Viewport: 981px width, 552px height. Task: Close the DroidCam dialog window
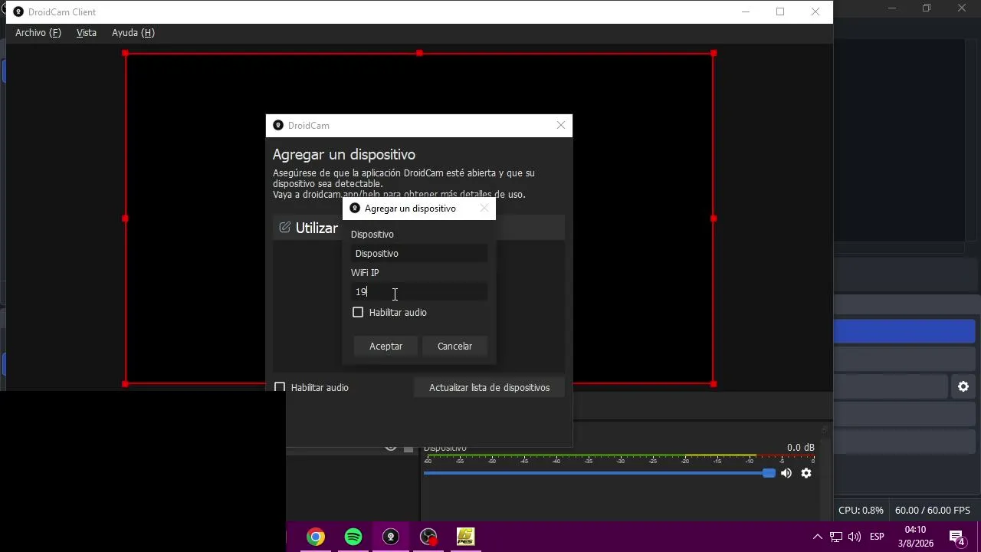coord(561,125)
